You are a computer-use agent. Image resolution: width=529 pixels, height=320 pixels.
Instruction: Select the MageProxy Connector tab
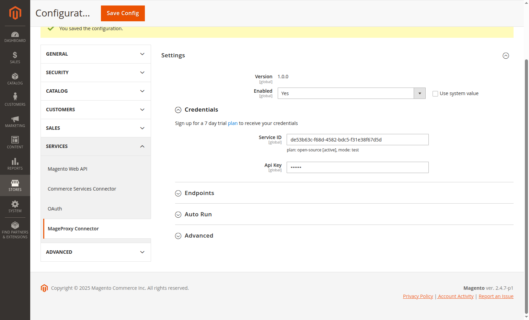(97, 229)
